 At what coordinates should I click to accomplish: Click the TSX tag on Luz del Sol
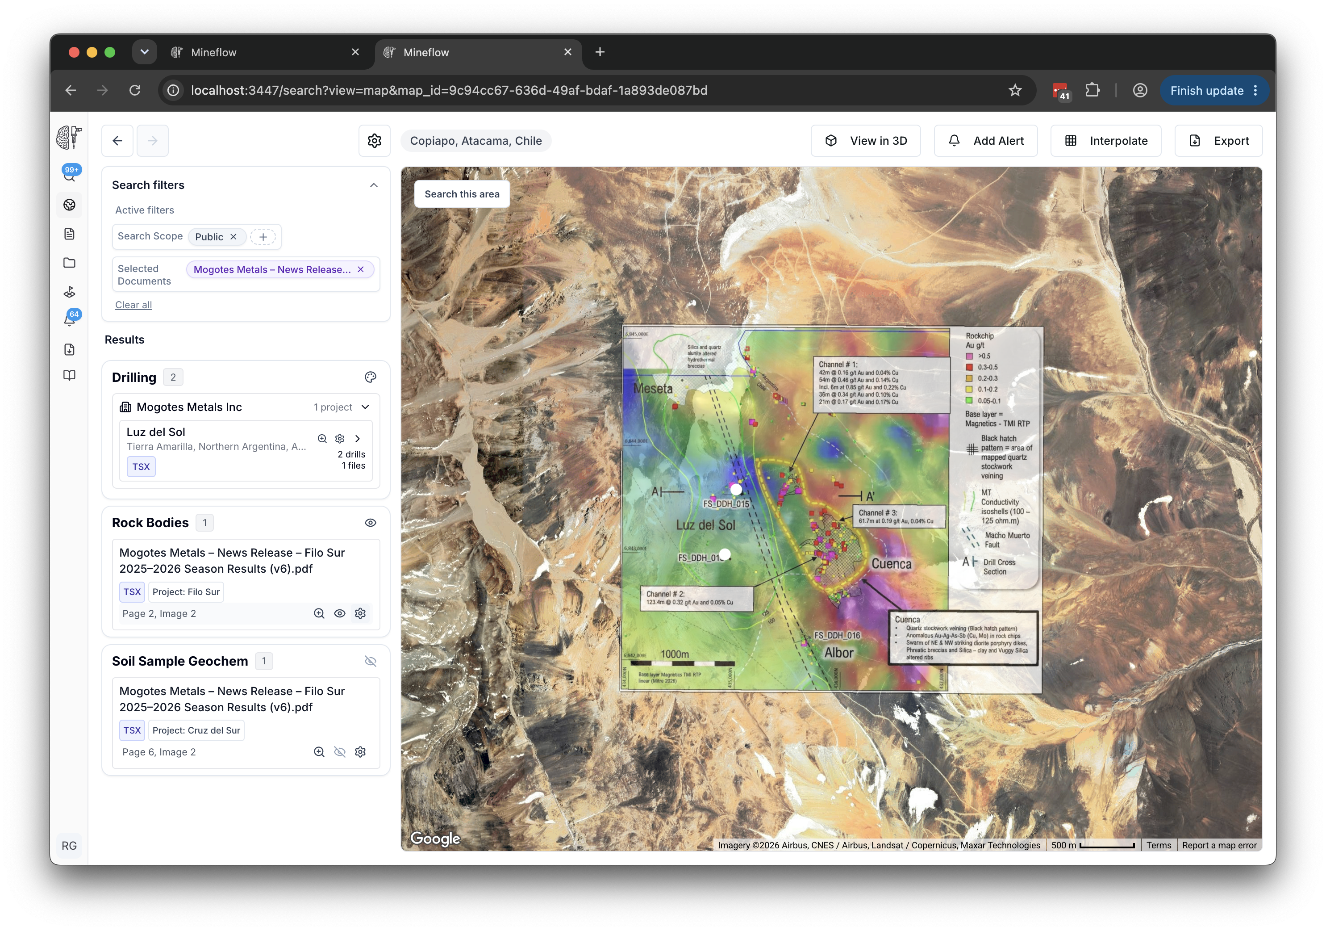[141, 467]
